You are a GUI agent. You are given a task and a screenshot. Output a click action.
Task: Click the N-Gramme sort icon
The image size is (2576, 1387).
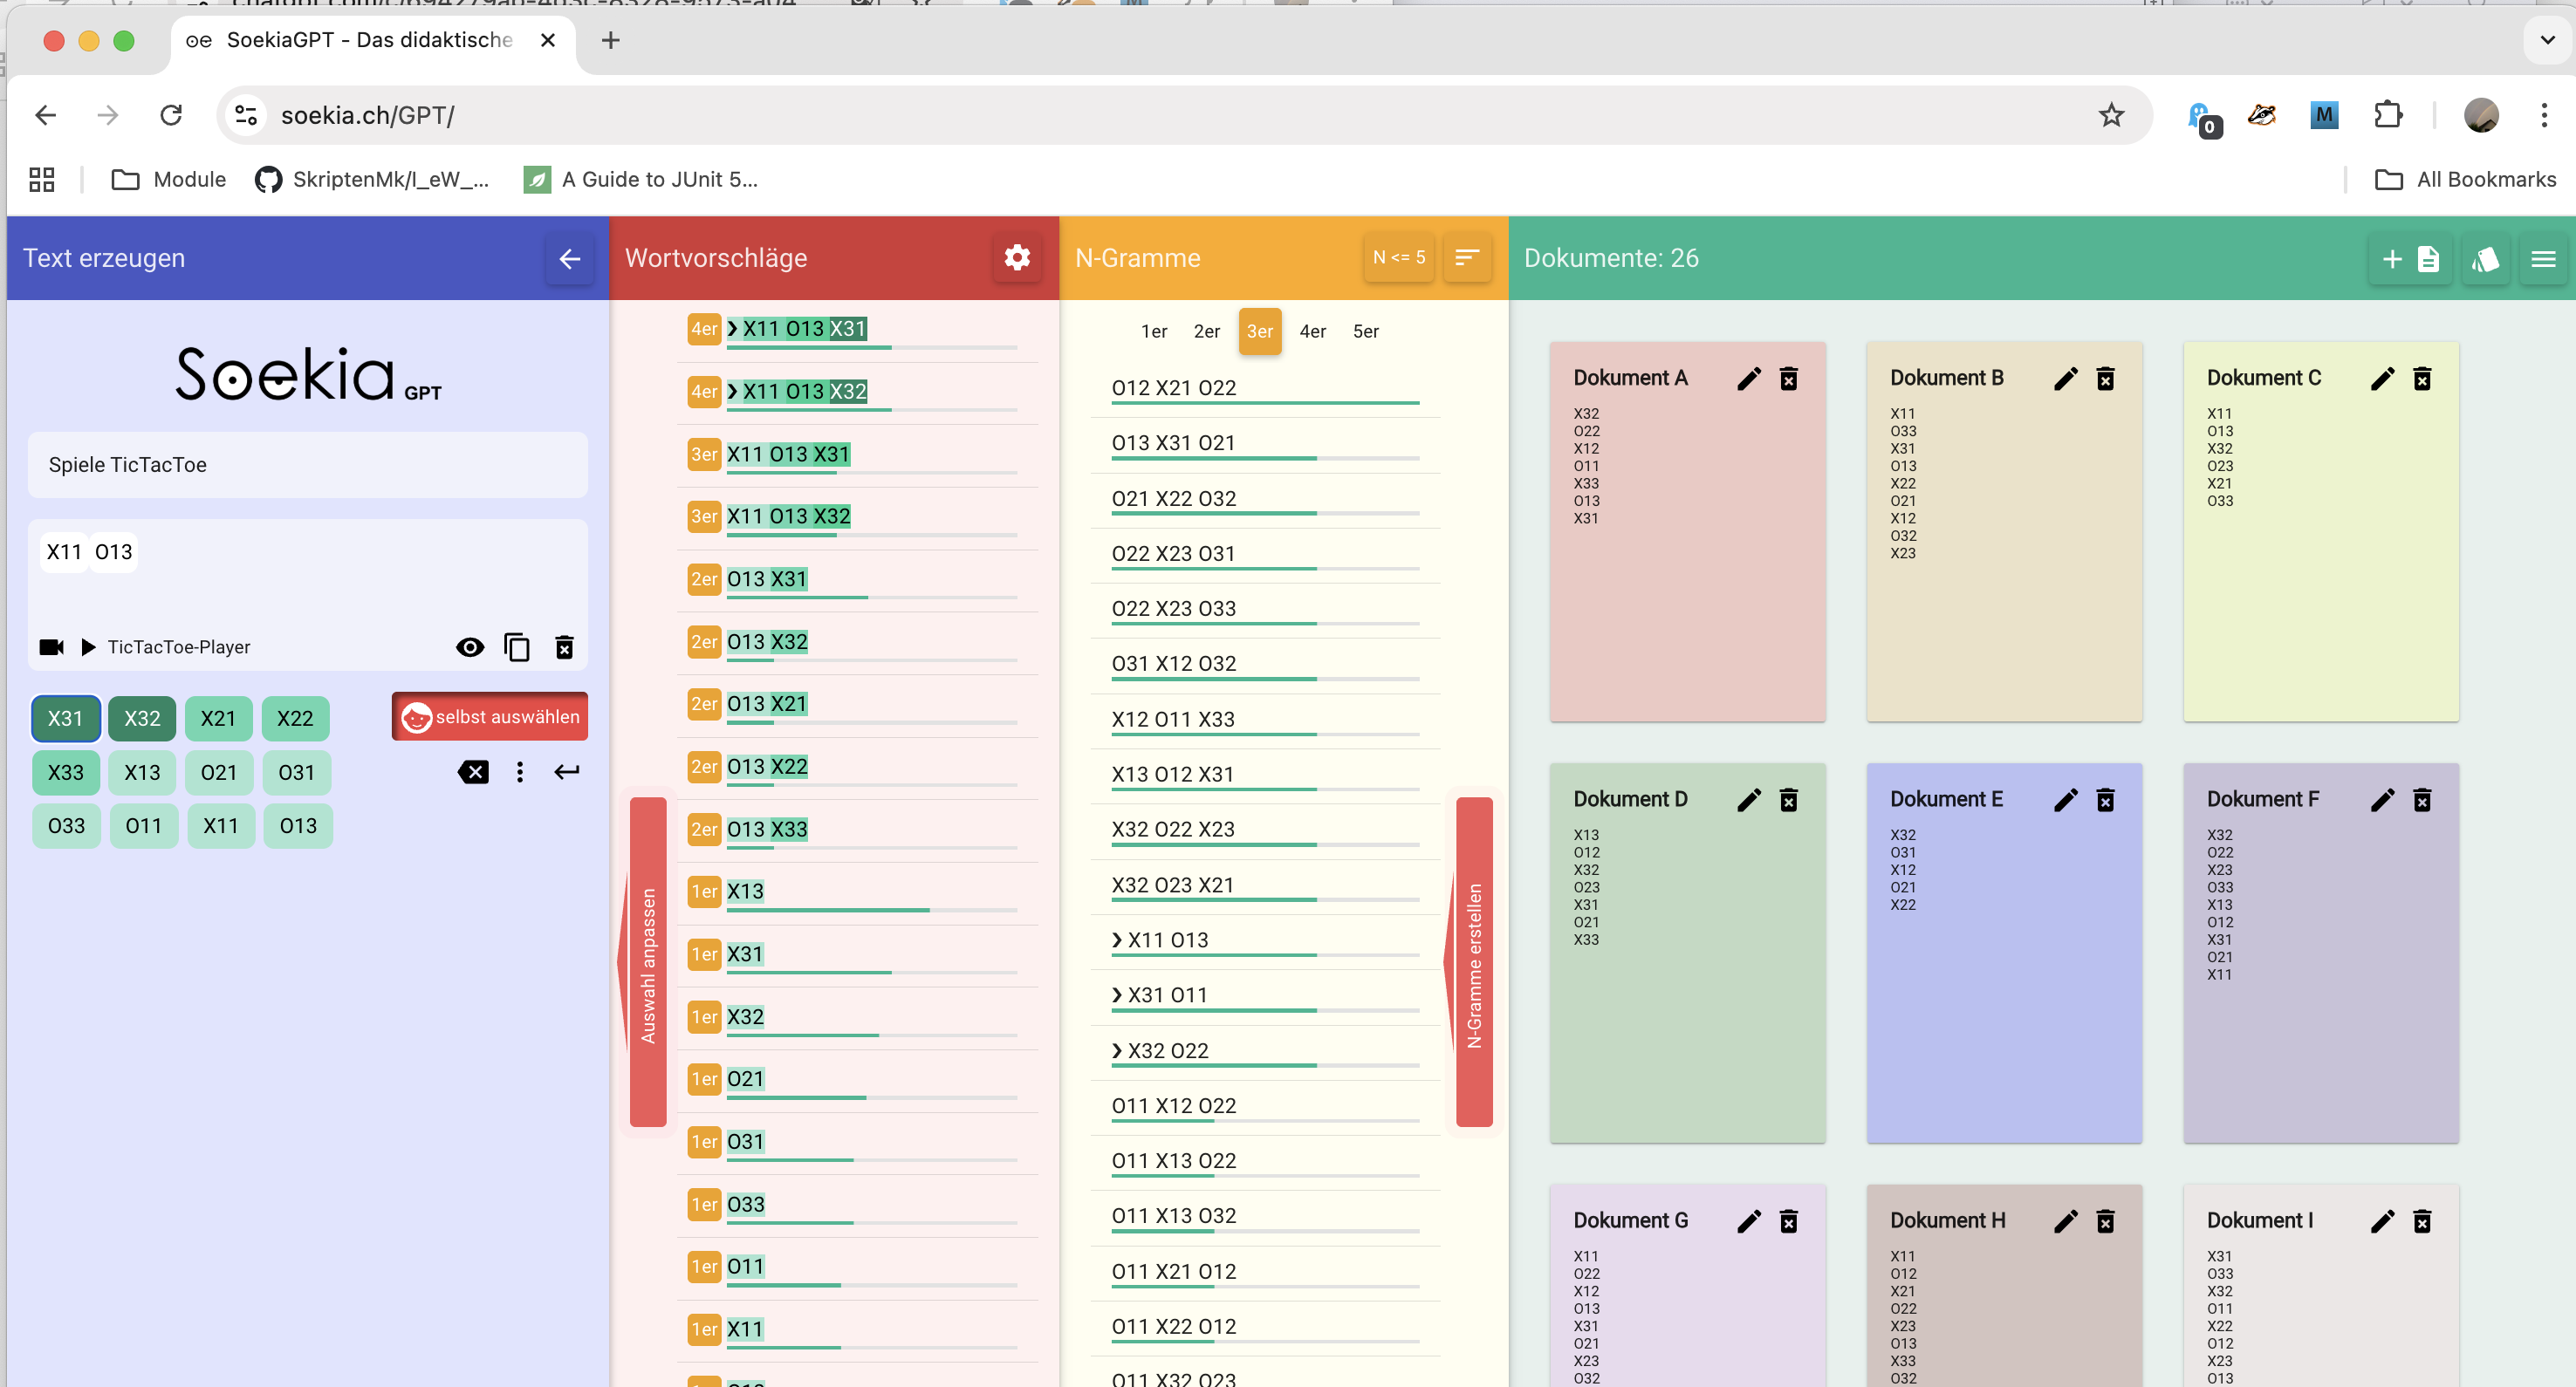tap(1466, 258)
